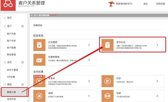Image resolution: width=168 pixels, height=102 pixels.
Task: Open the 优惠券营销 card title
Action: 54,57
